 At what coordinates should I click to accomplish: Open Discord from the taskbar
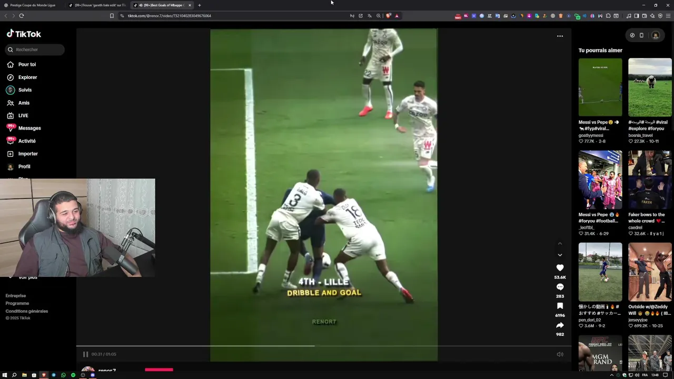tap(93, 375)
